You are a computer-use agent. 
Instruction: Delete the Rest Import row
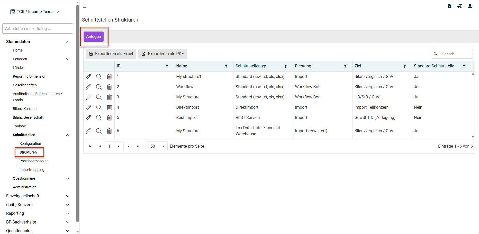109,118
